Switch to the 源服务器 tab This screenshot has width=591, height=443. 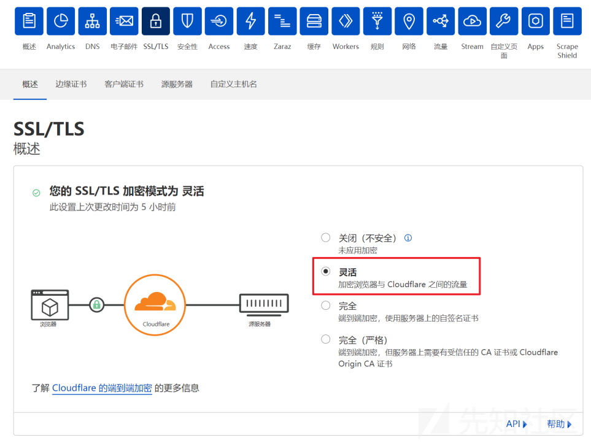point(177,85)
